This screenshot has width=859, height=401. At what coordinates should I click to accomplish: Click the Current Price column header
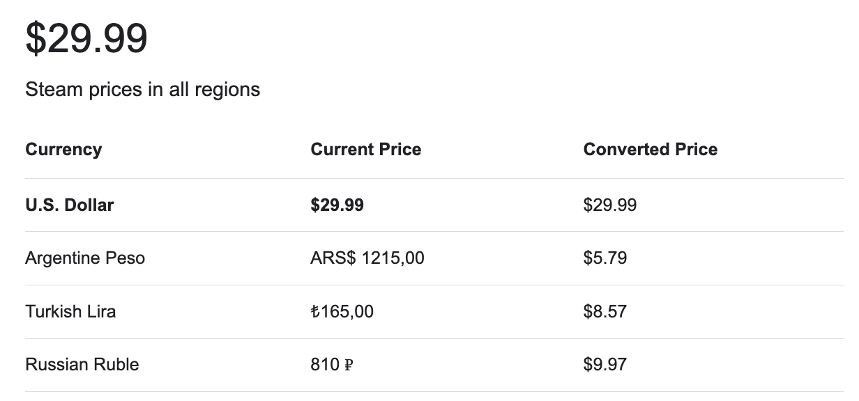tap(366, 150)
